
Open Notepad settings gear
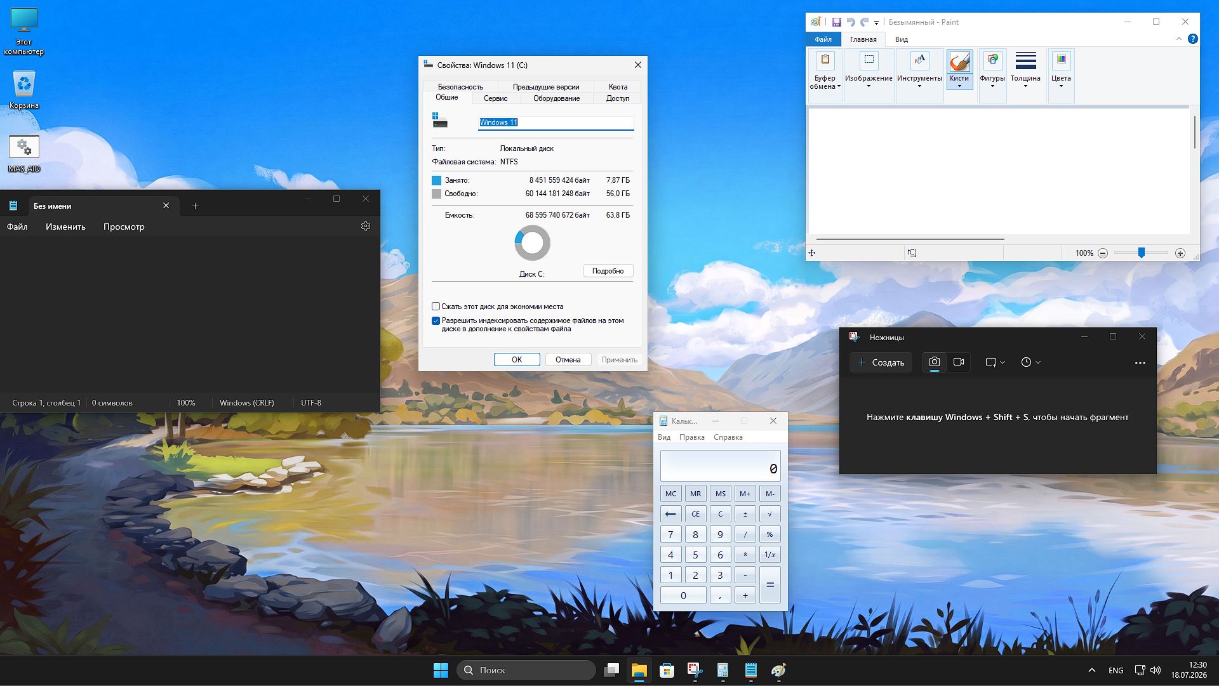click(366, 226)
